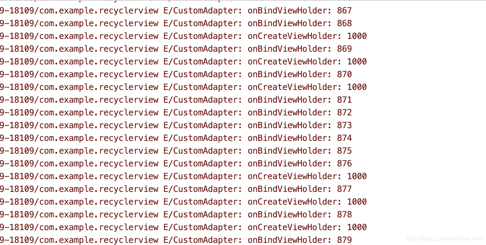
Task: Select the last line onBindViewHolder: 879
Action: click(x=176, y=240)
